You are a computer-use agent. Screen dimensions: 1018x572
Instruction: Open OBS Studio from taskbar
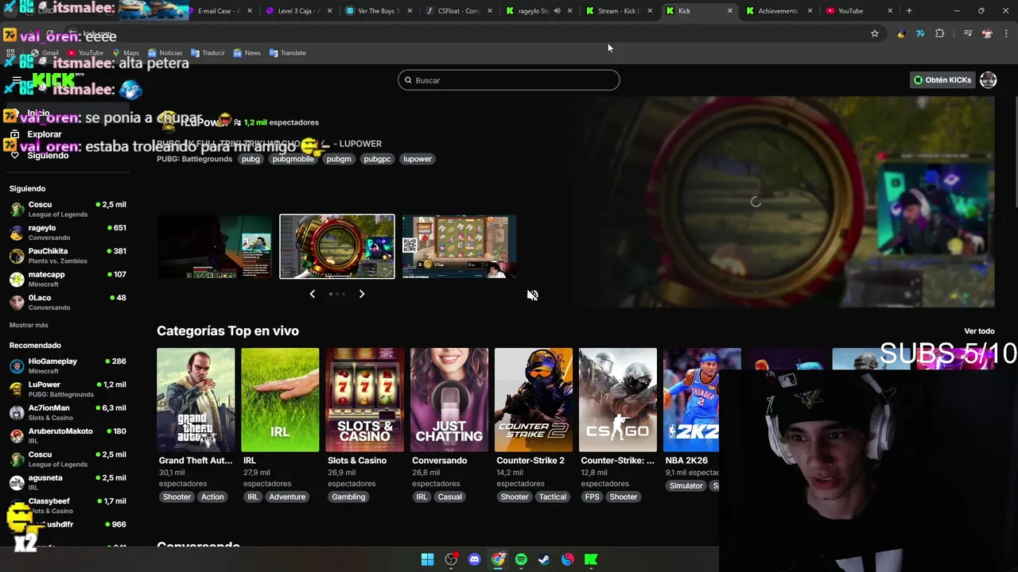click(x=451, y=559)
